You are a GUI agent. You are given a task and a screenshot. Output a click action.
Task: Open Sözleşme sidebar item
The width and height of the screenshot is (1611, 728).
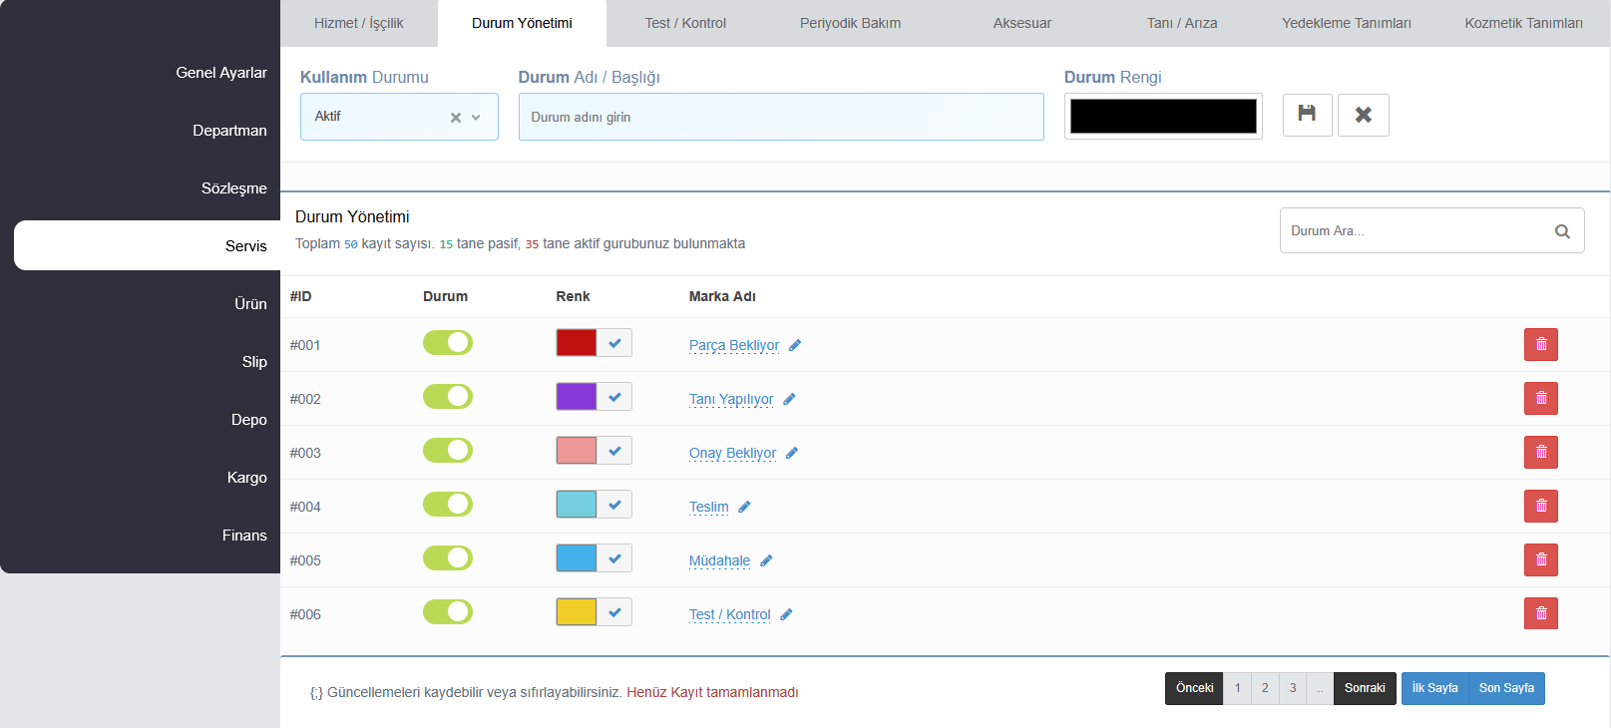pos(234,188)
